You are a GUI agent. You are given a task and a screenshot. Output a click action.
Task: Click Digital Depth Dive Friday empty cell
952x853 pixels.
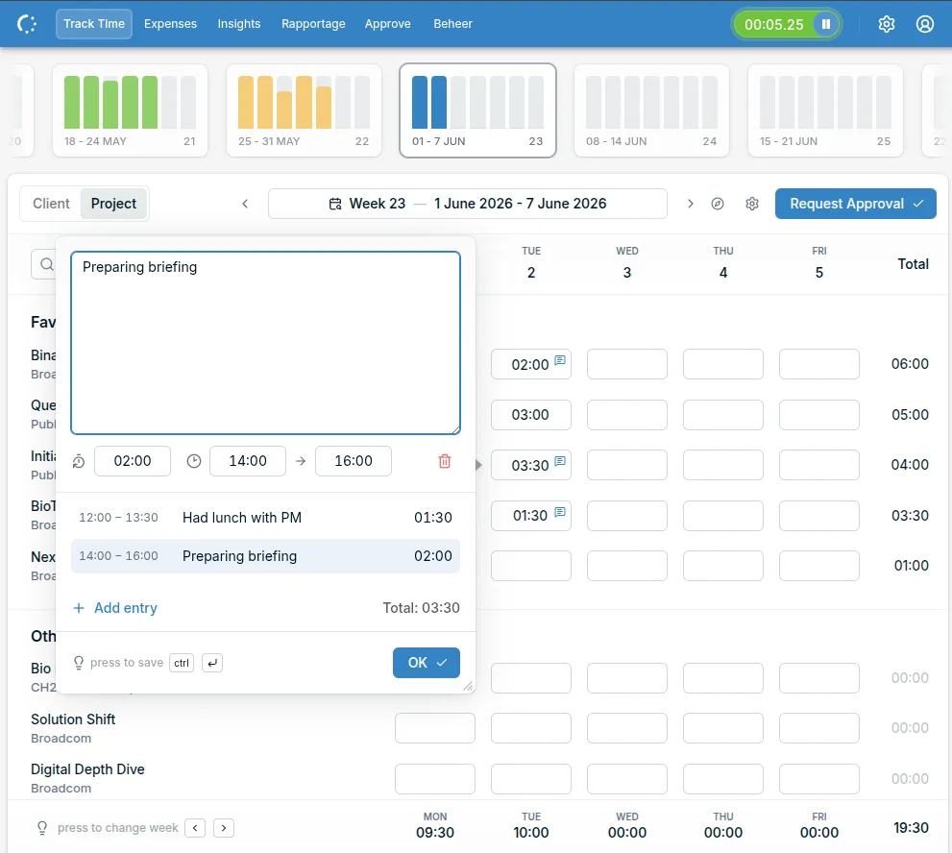coord(819,779)
